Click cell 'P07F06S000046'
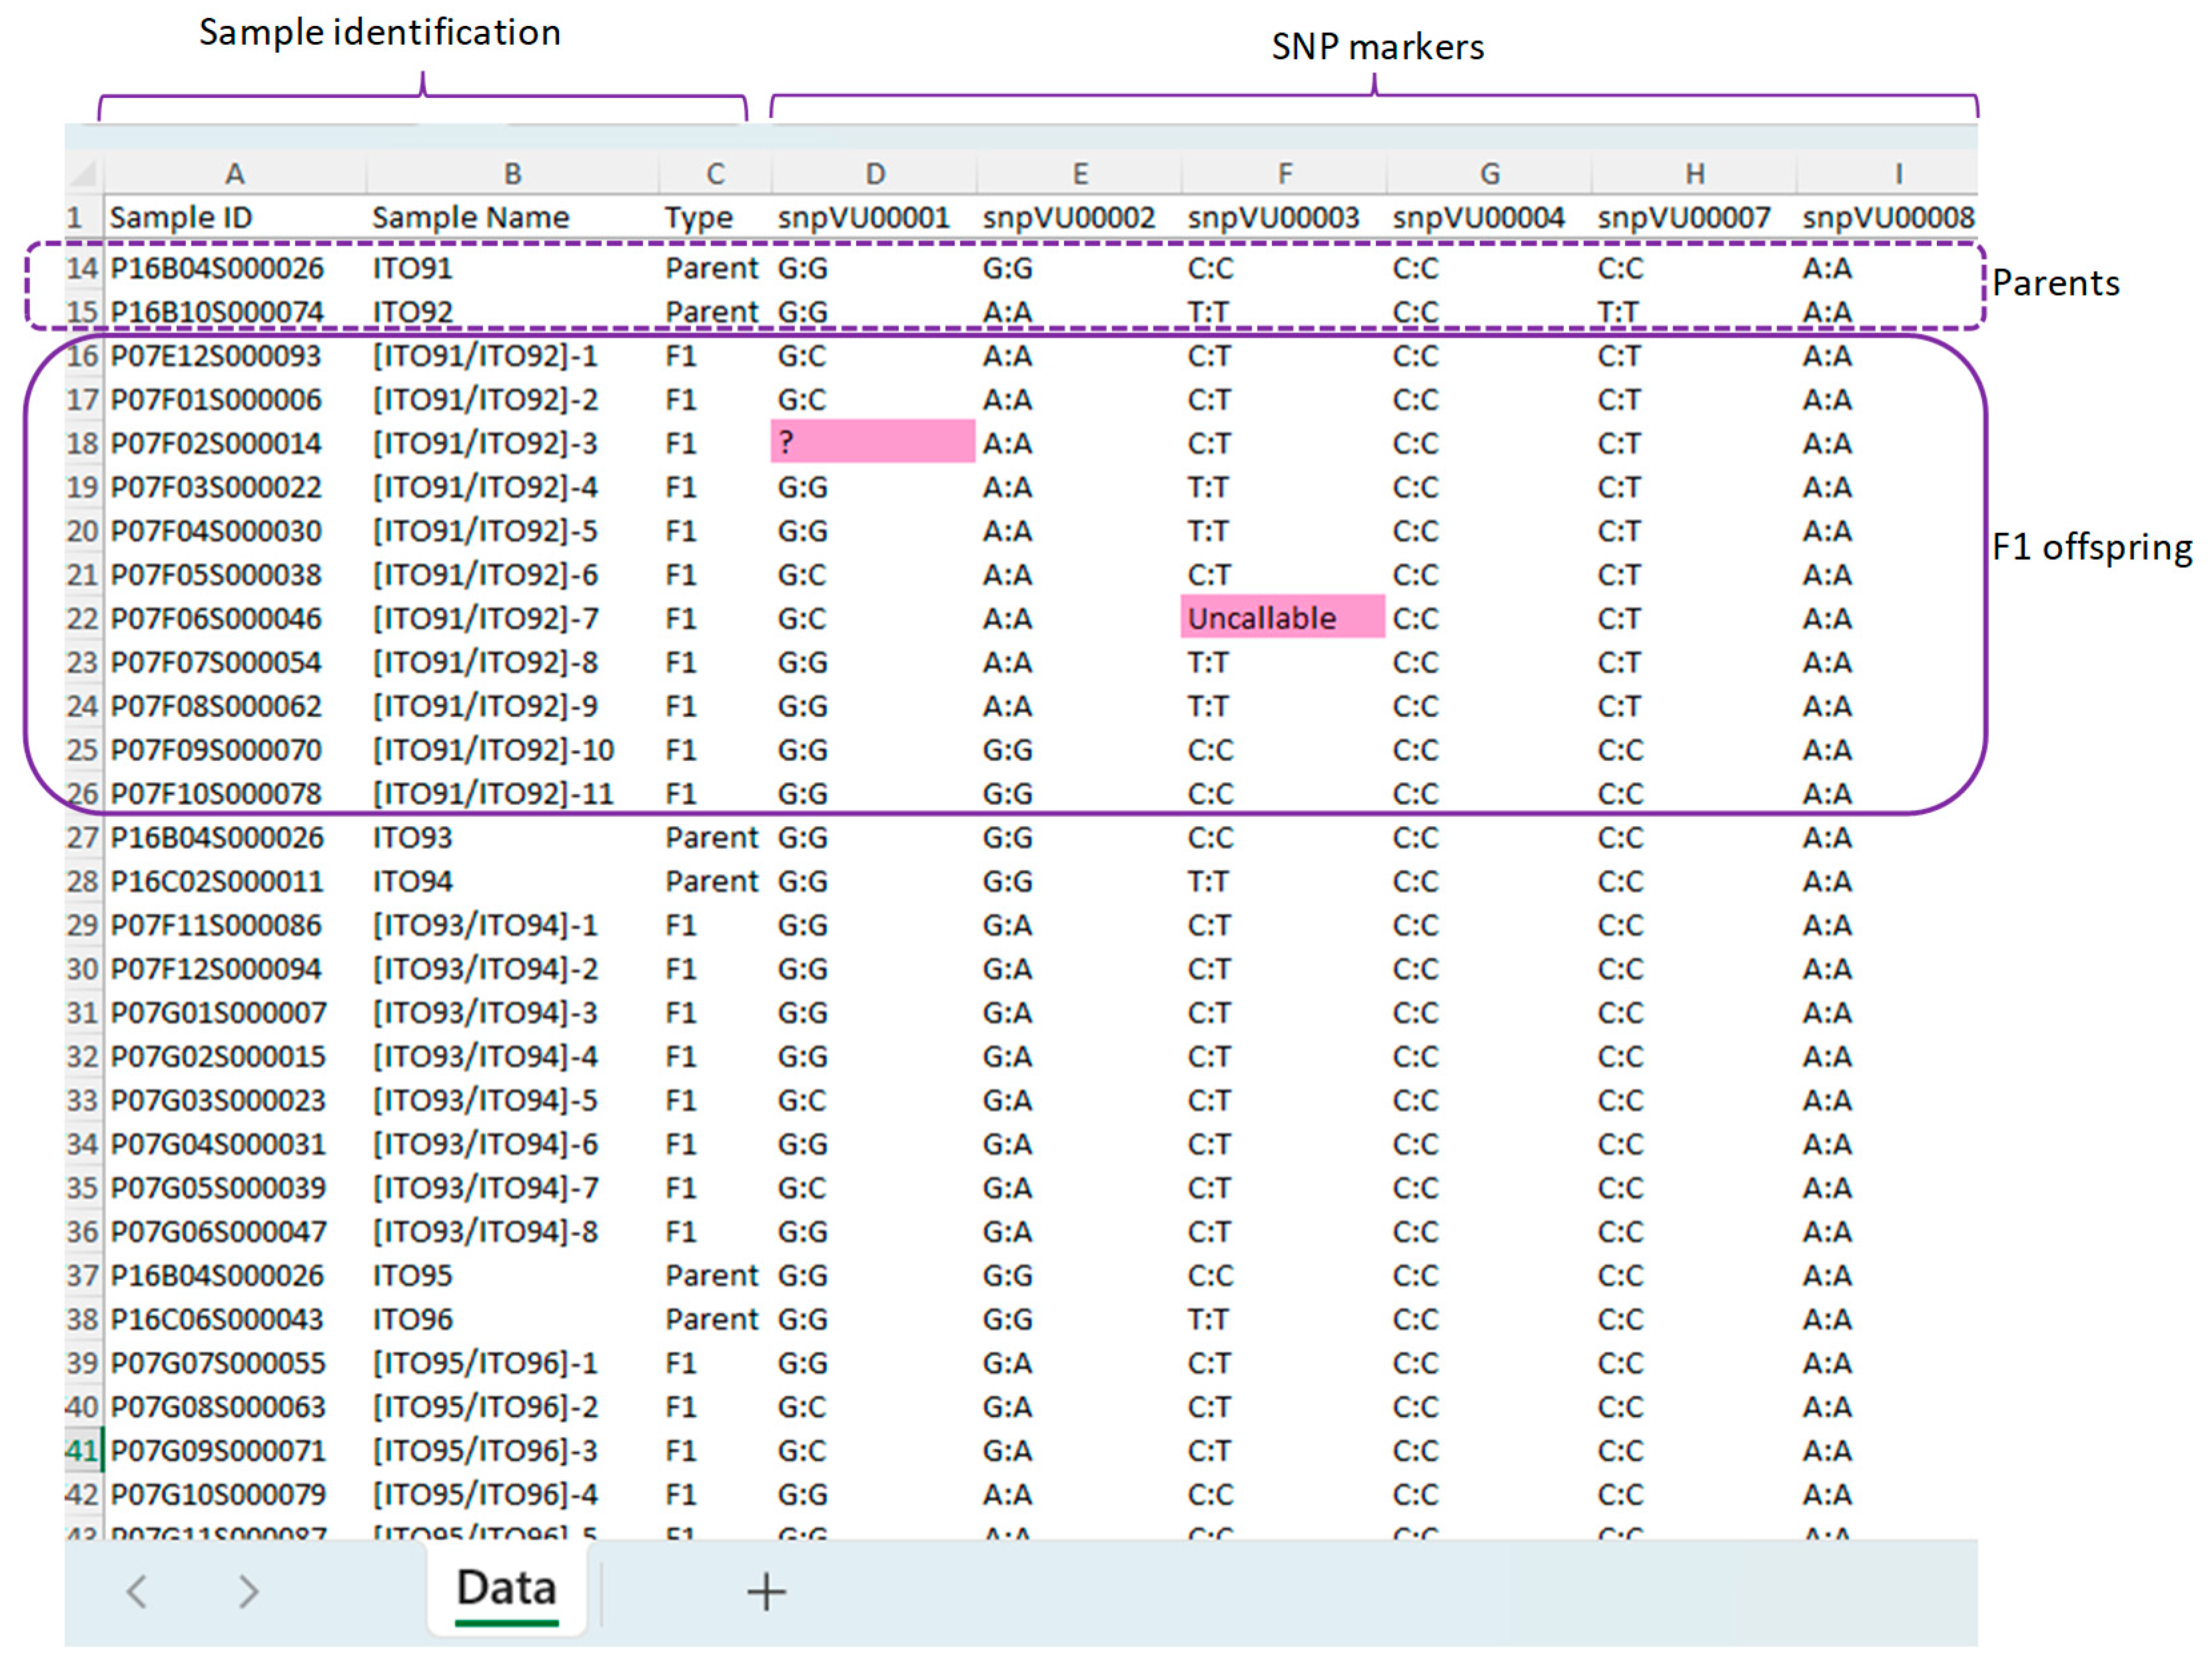 pyautogui.click(x=216, y=618)
